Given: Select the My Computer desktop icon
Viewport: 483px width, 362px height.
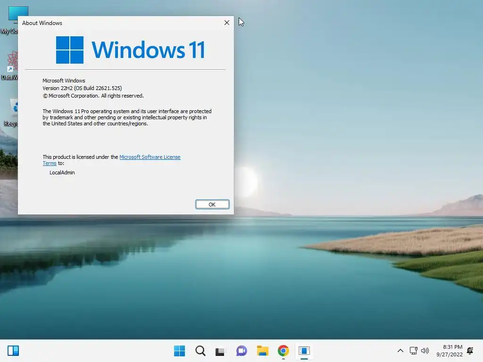Looking at the screenshot, I should [x=9, y=20].
